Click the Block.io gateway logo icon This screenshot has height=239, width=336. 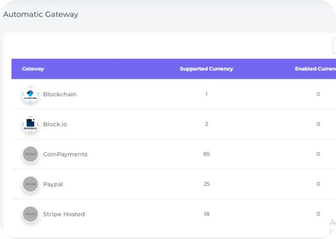tap(30, 125)
